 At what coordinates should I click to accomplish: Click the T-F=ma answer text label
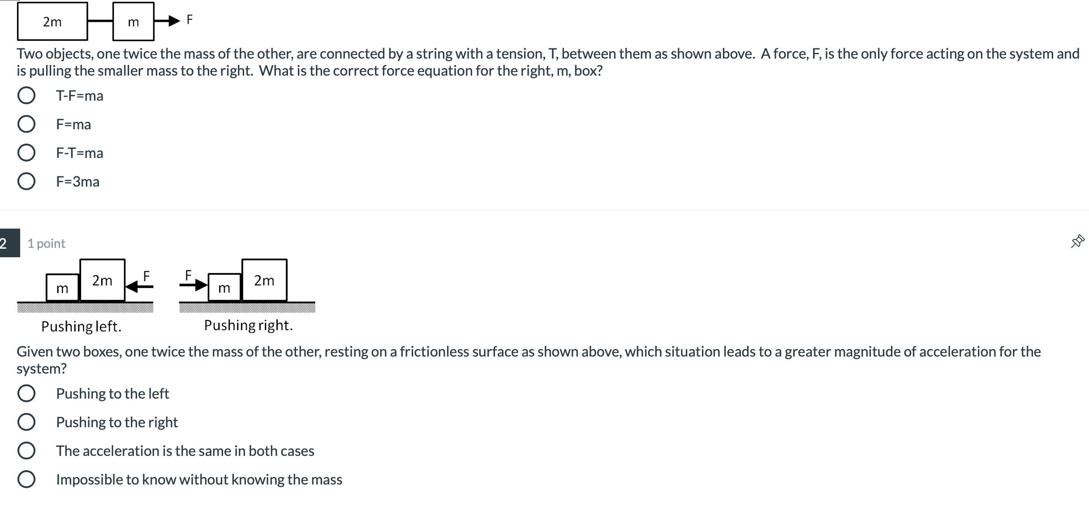click(x=79, y=95)
